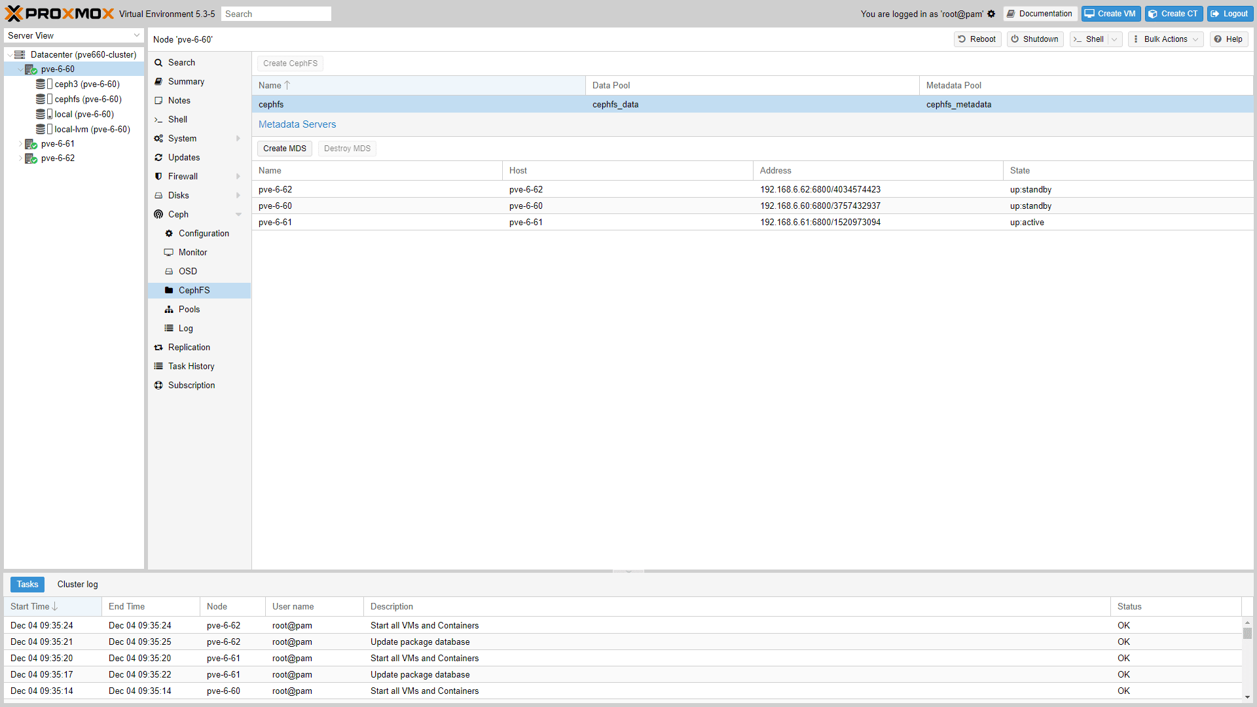The height and width of the screenshot is (707, 1257).
Task: Click the Reboot button
Action: pyautogui.click(x=977, y=39)
